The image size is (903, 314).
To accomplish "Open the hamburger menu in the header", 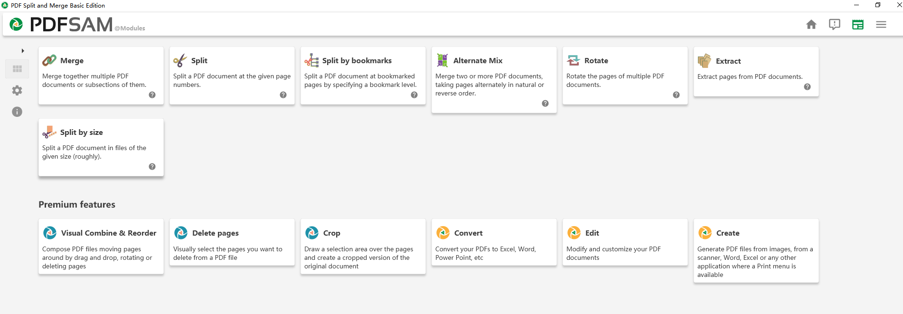I will (x=881, y=25).
